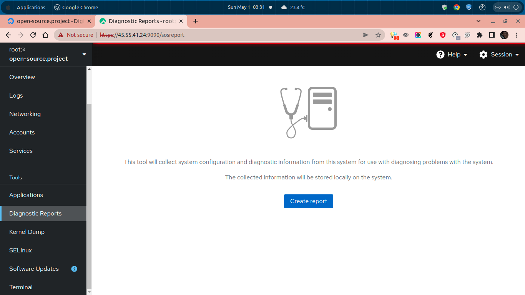Open the accessibility menu in top panel
Viewport: 525px width, 295px height.
tap(483, 7)
